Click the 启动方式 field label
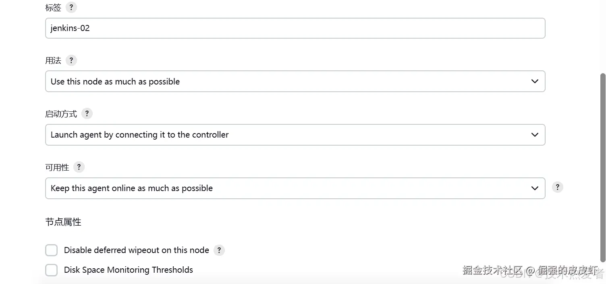606x284 pixels. (x=61, y=114)
